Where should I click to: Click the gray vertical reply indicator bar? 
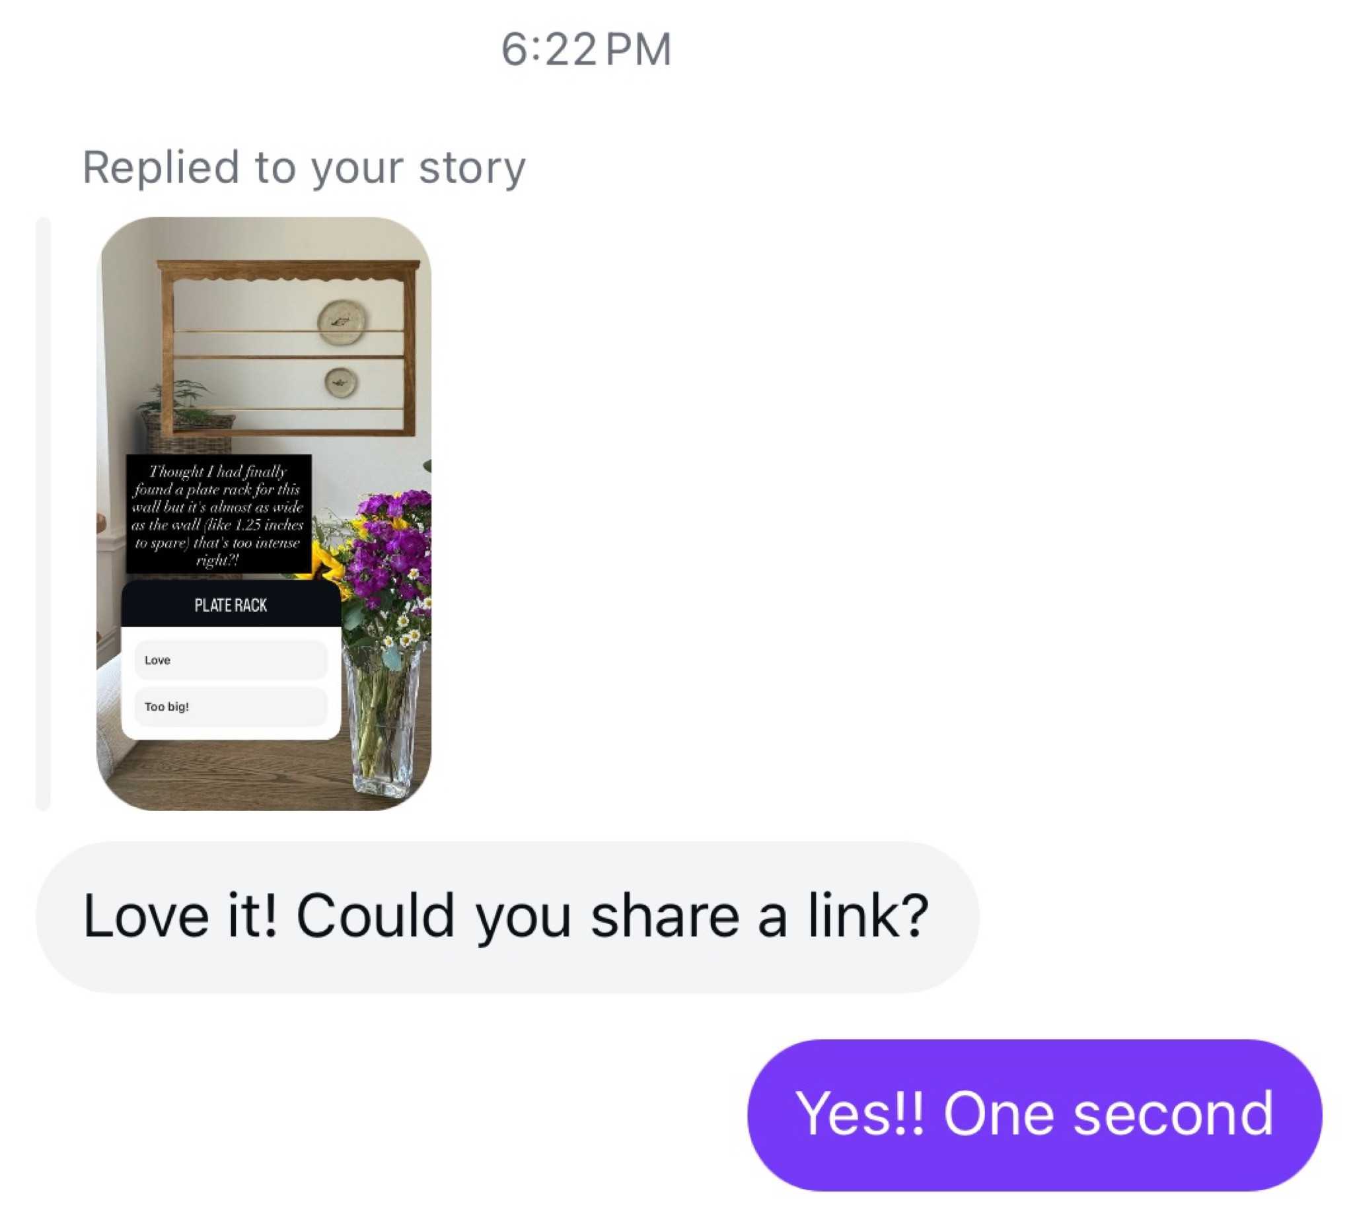click(x=44, y=513)
